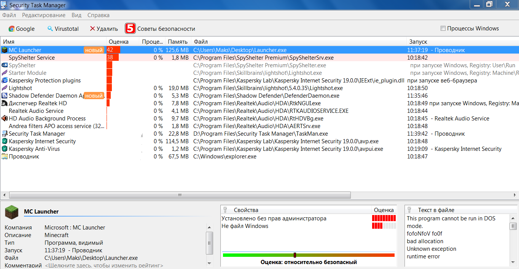The width and height of the screenshot is (519, 269).
Task: Open the Редактирование menu
Action: coord(44,15)
